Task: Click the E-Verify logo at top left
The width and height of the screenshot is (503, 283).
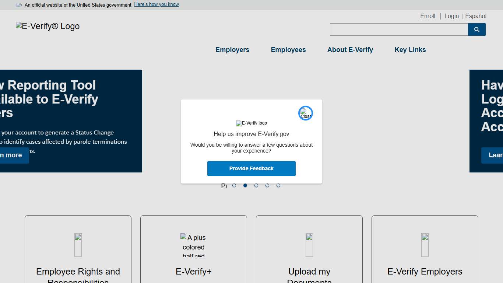Action: [47, 26]
